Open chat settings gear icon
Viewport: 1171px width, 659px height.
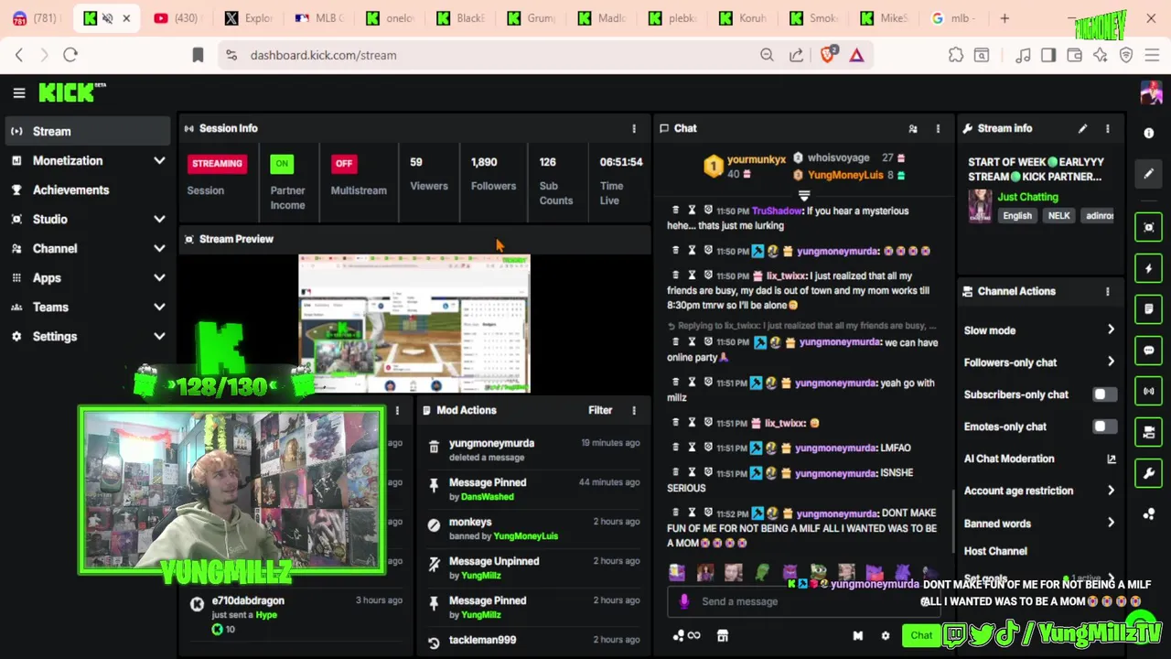pyautogui.click(x=885, y=635)
